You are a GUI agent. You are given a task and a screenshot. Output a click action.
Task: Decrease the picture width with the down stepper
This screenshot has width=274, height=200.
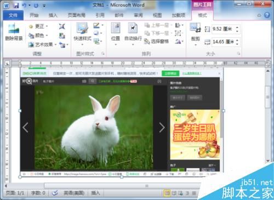click(237, 44)
